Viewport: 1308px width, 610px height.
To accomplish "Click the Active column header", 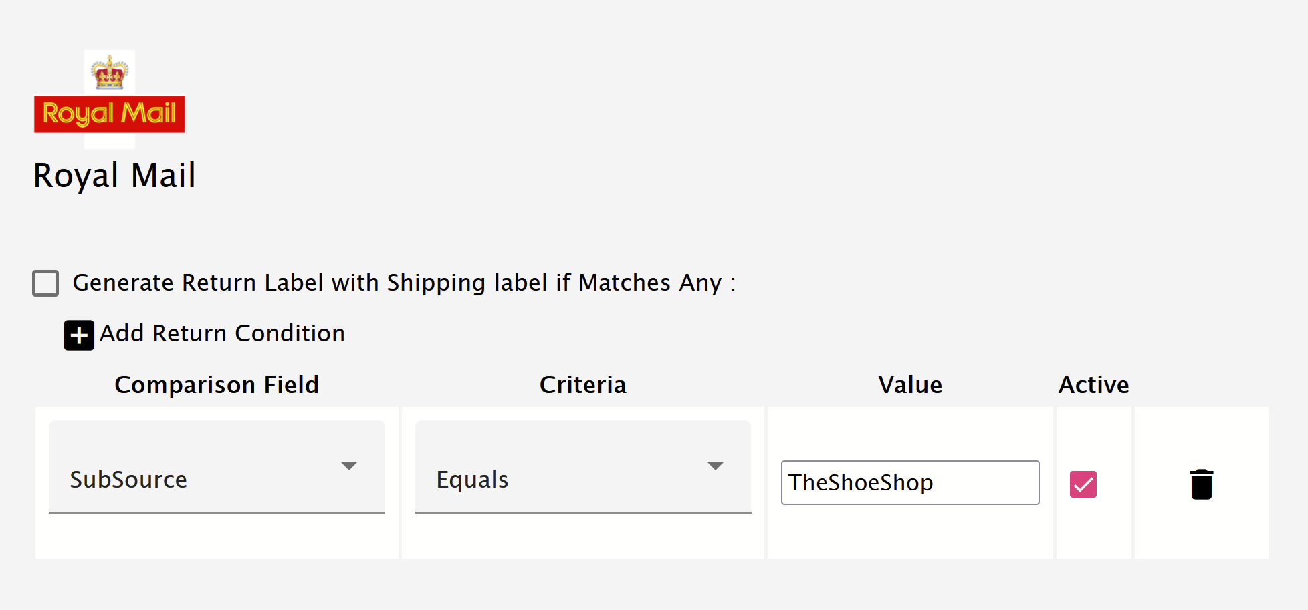I will click(x=1094, y=385).
